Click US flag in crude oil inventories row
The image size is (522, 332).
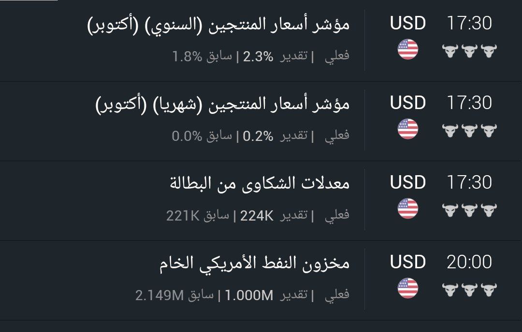coord(407,289)
